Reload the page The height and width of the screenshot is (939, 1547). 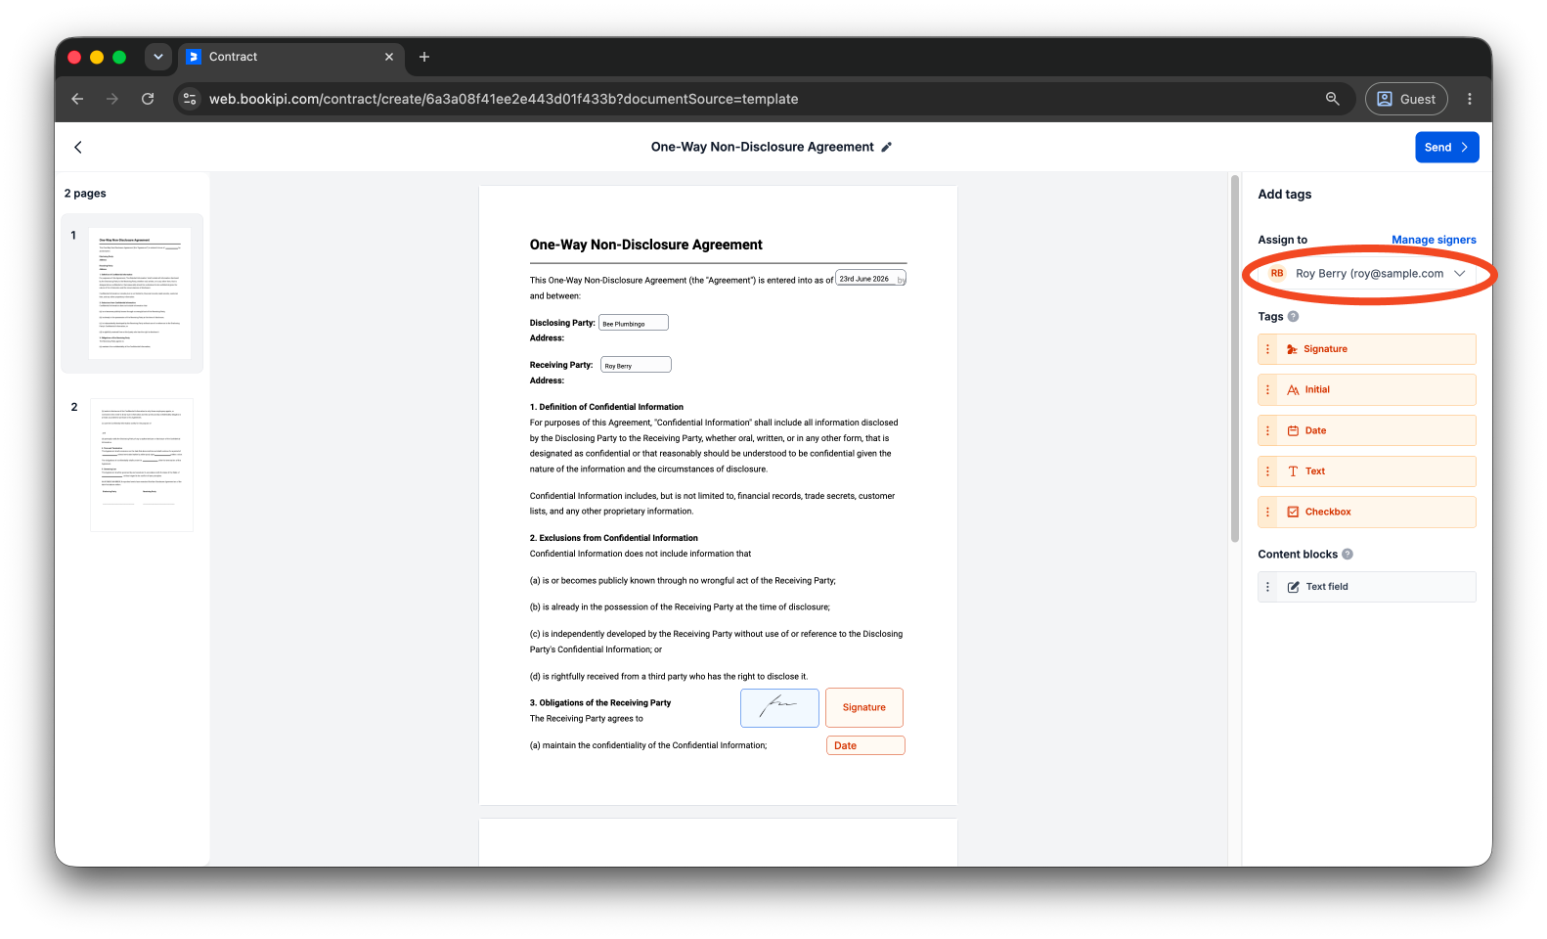[x=148, y=99]
